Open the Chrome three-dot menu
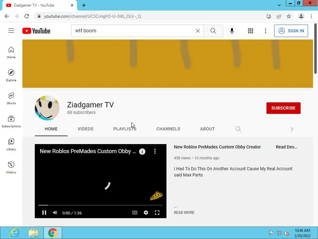 pyautogui.click(x=311, y=16)
